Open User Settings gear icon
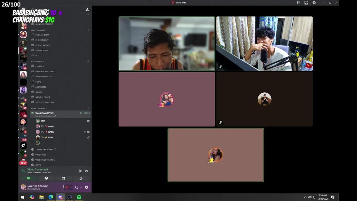Image resolution: width=357 pixels, height=201 pixels. click(86, 187)
